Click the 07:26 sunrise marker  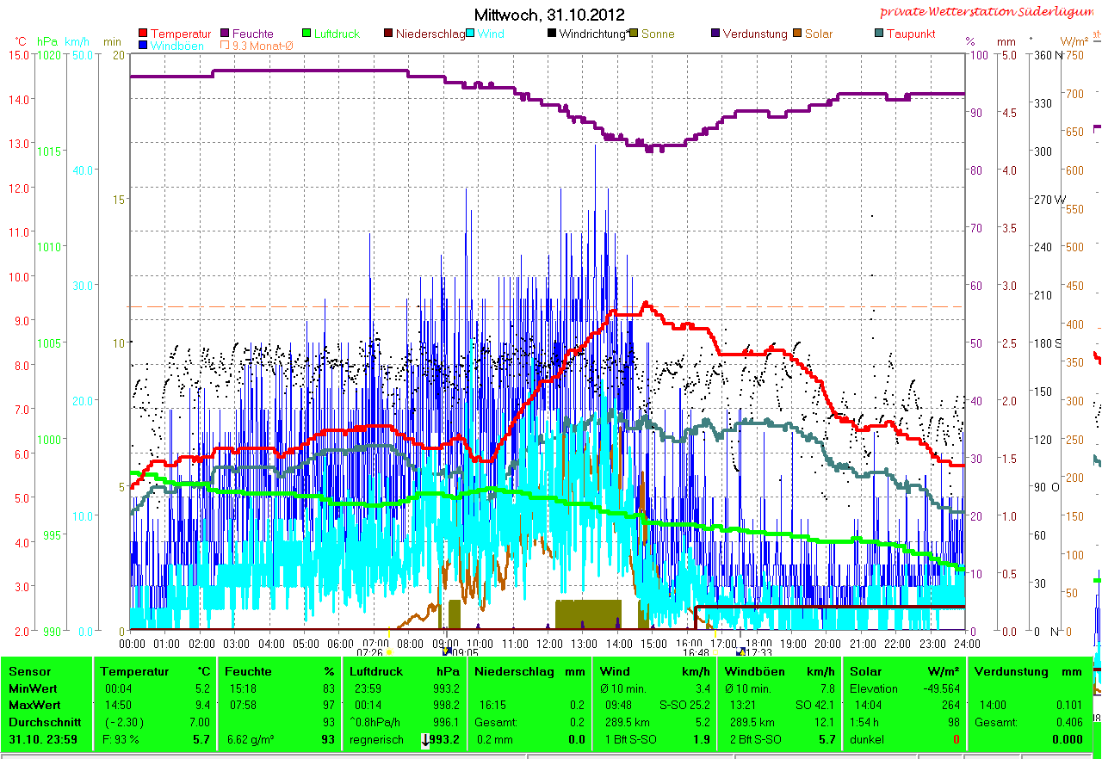[x=389, y=652]
